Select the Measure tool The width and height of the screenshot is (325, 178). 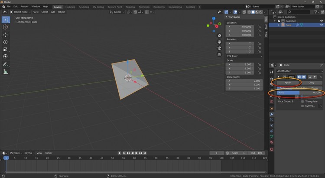click(6, 72)
